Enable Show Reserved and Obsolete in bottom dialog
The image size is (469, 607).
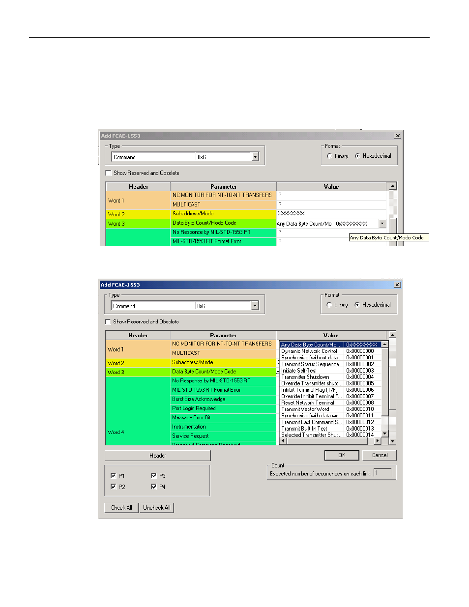point(108,322)
